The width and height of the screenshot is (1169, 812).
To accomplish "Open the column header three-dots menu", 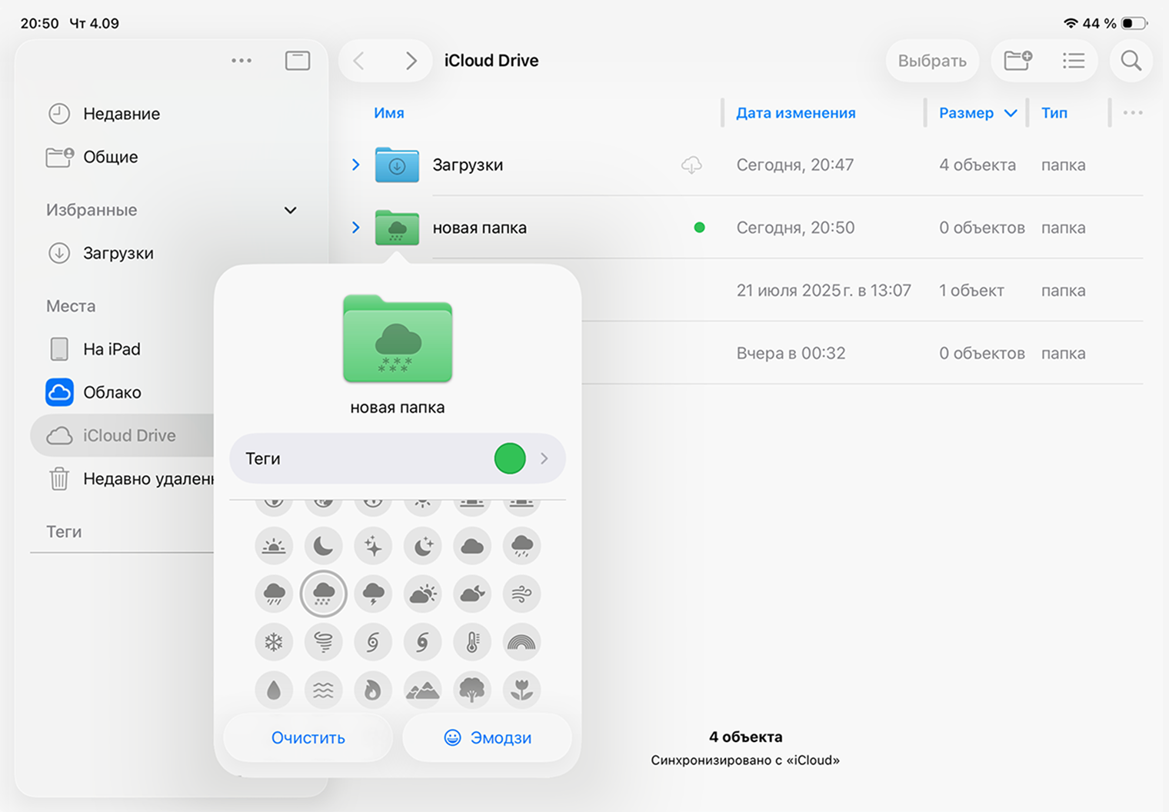I will 1133,113.
